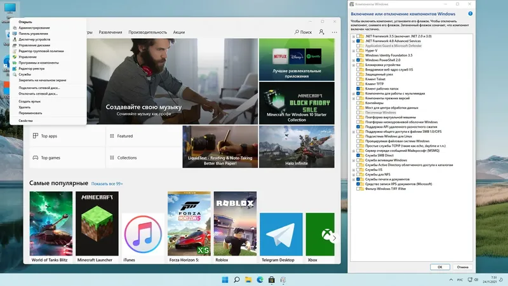The width and height of the screenshot is (508, 286).
Task: Click the This PC desktop icon
Action: click(x=10, y=9)
